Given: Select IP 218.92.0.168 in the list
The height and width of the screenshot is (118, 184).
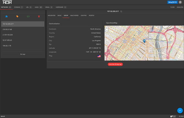Looking at the screenshot, I should 23,29.
